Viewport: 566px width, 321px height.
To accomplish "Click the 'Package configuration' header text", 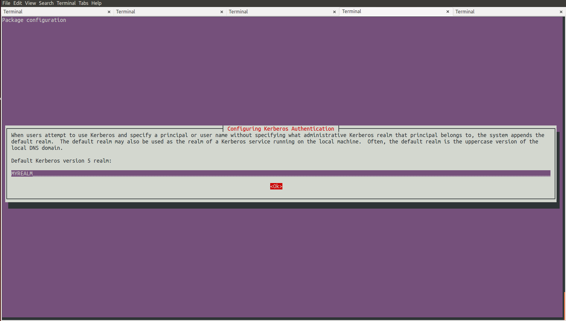I will click(x=34, y=20).
